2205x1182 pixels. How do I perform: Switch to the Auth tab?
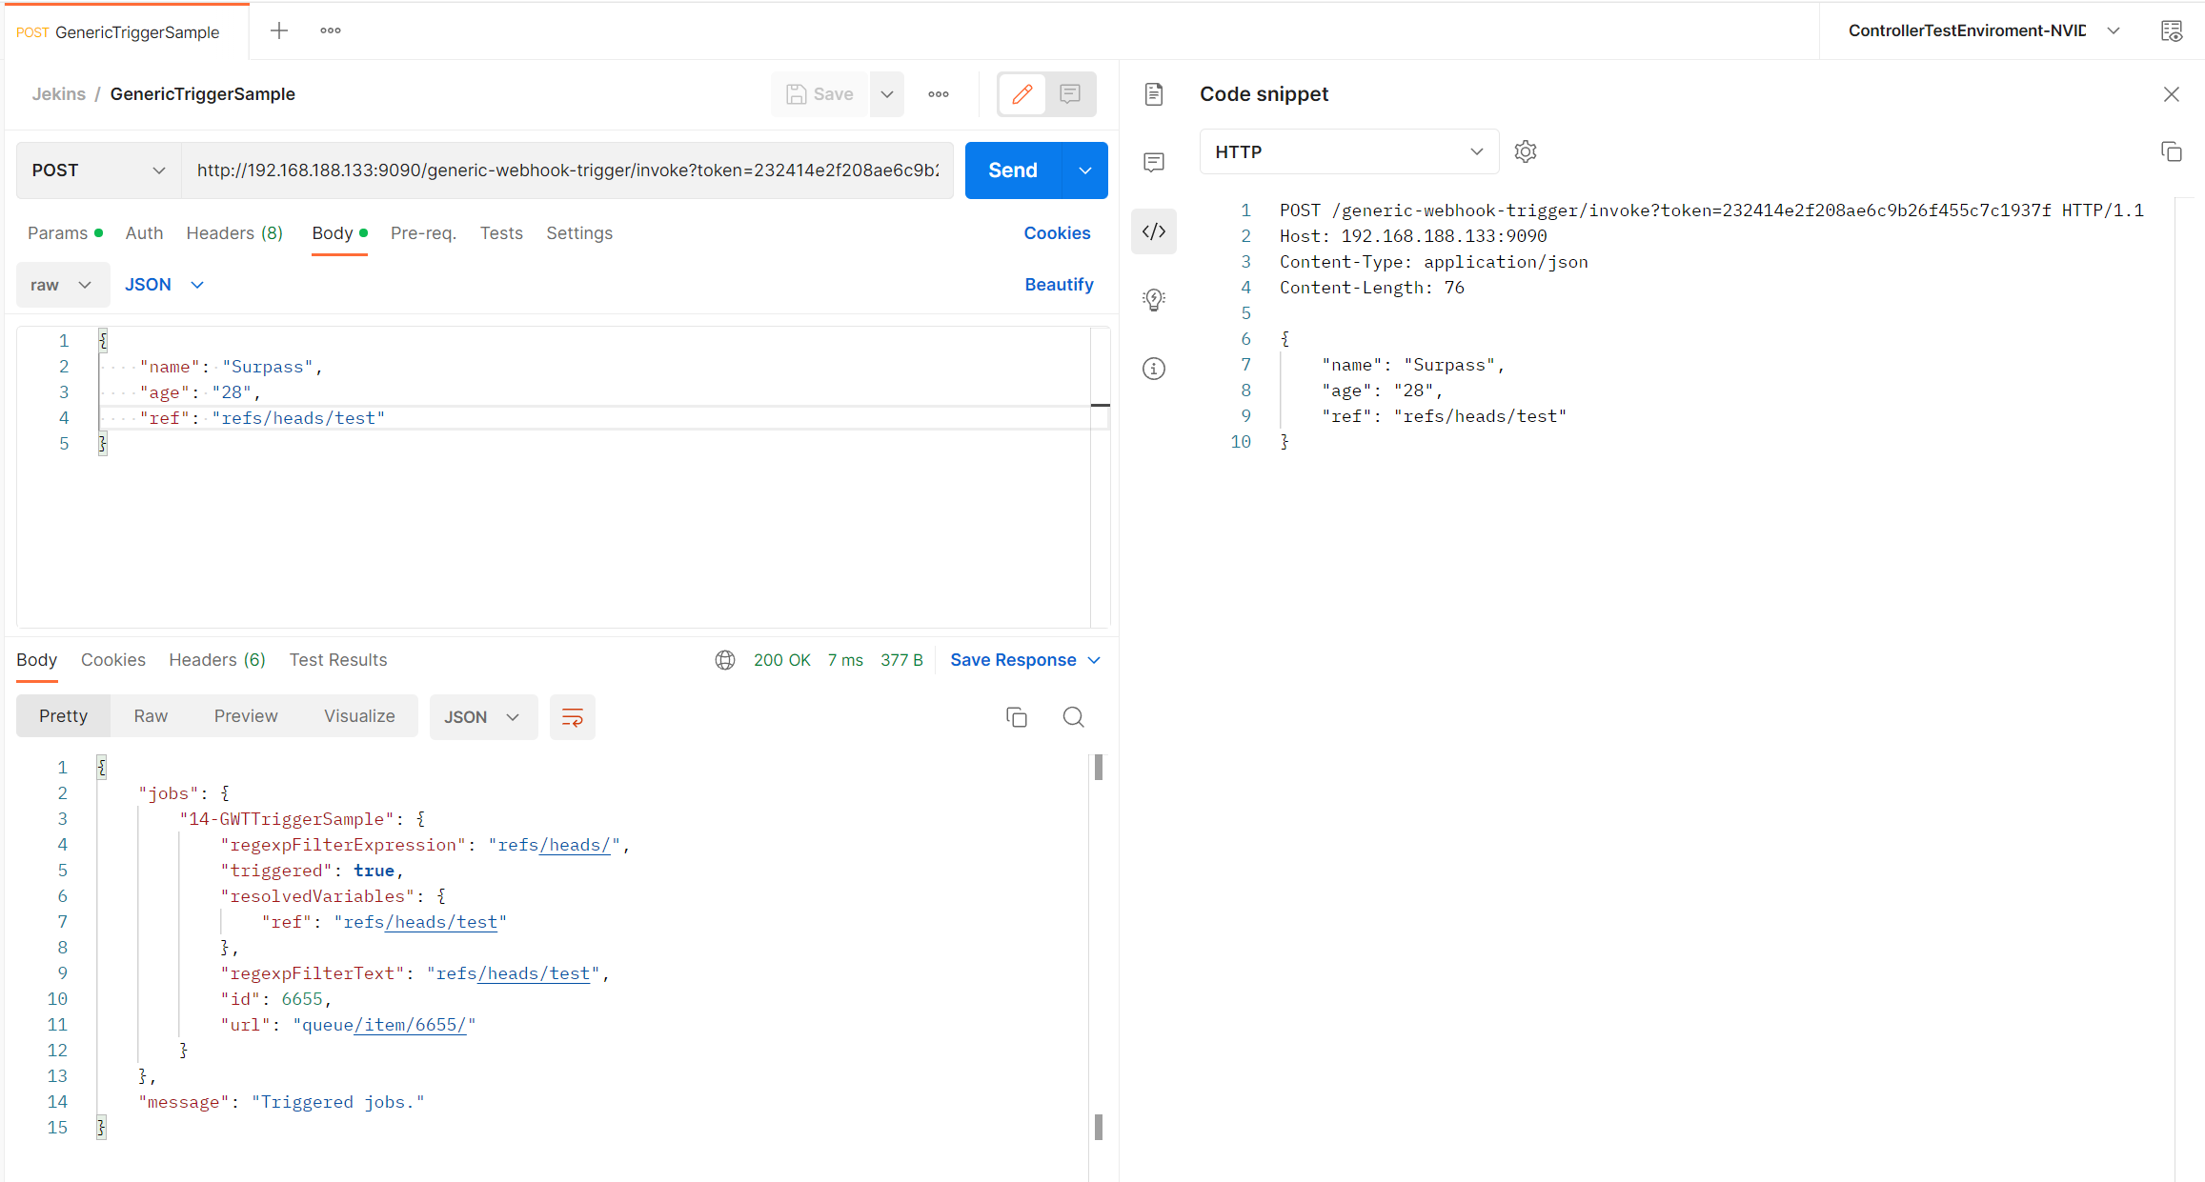[144, 233]
